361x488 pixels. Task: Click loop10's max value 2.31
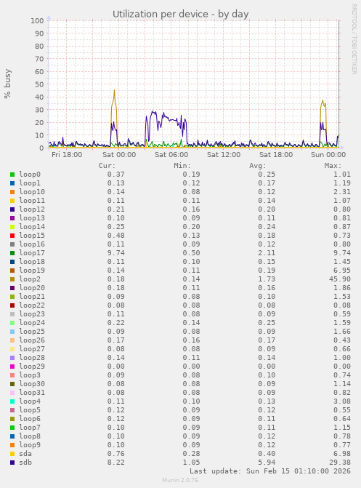click(342, 192)
